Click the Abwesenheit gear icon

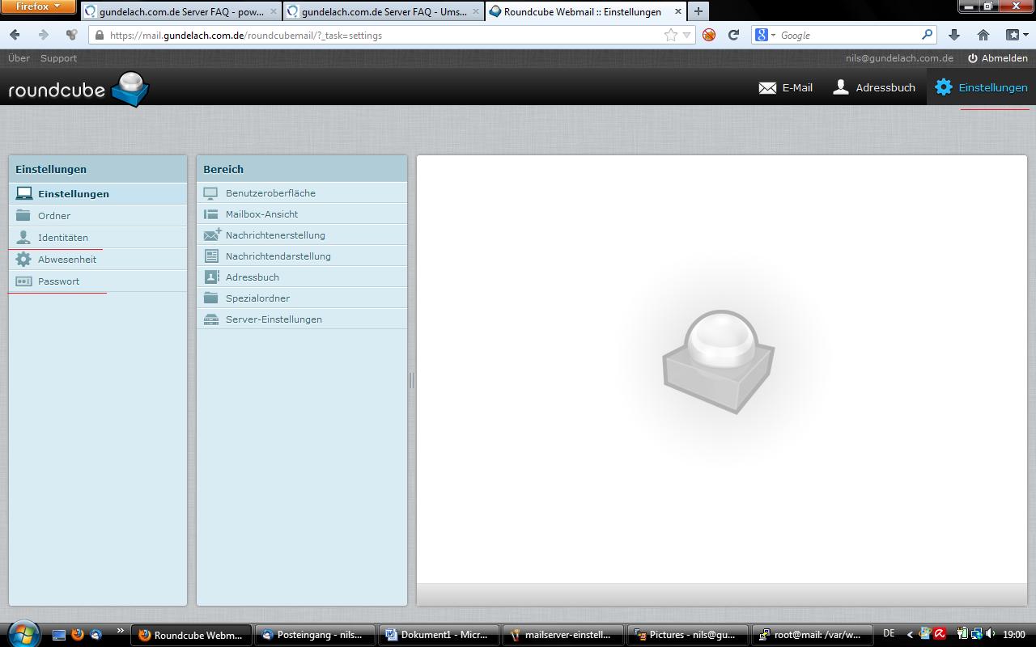(x=23, y=260)
